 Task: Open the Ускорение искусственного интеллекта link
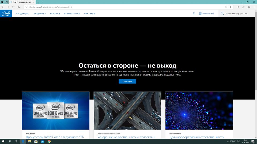point(126,137)
